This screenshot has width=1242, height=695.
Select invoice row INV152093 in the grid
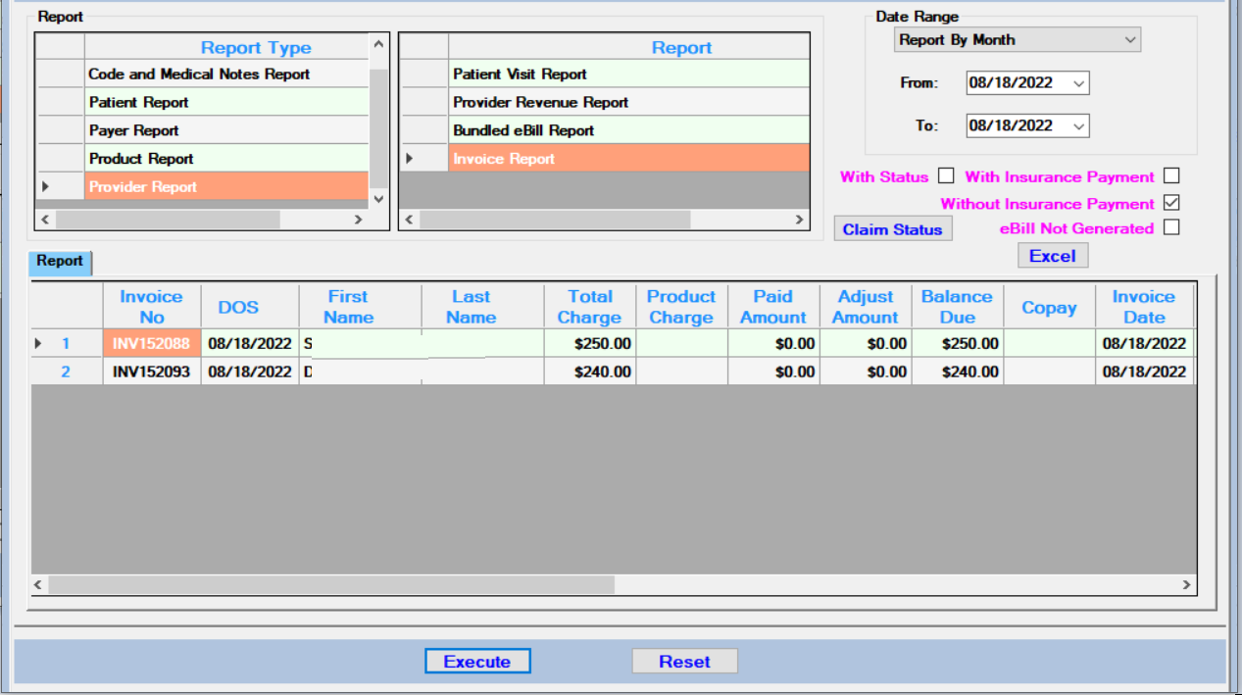(x=152, y=372)
